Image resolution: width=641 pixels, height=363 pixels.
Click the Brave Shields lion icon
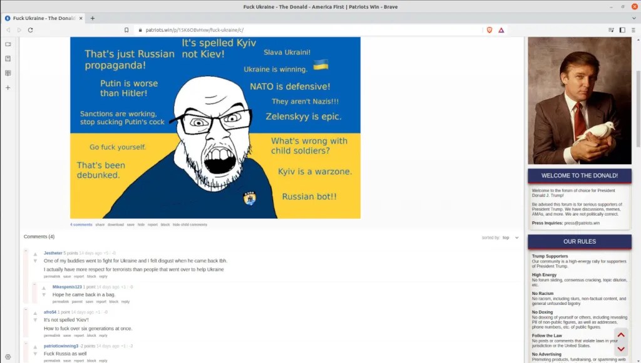pyautogui.click(x=489, y=30)
